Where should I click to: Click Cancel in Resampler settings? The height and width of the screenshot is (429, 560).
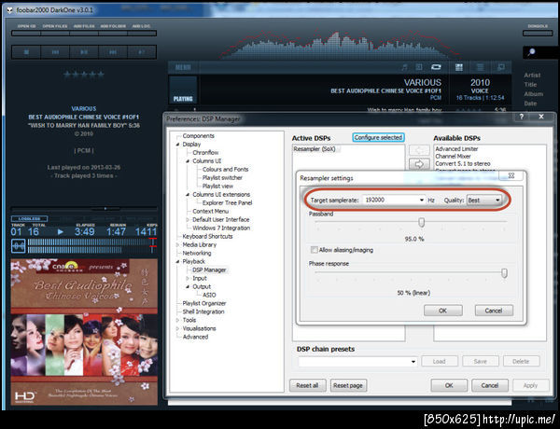coord(494,311)
